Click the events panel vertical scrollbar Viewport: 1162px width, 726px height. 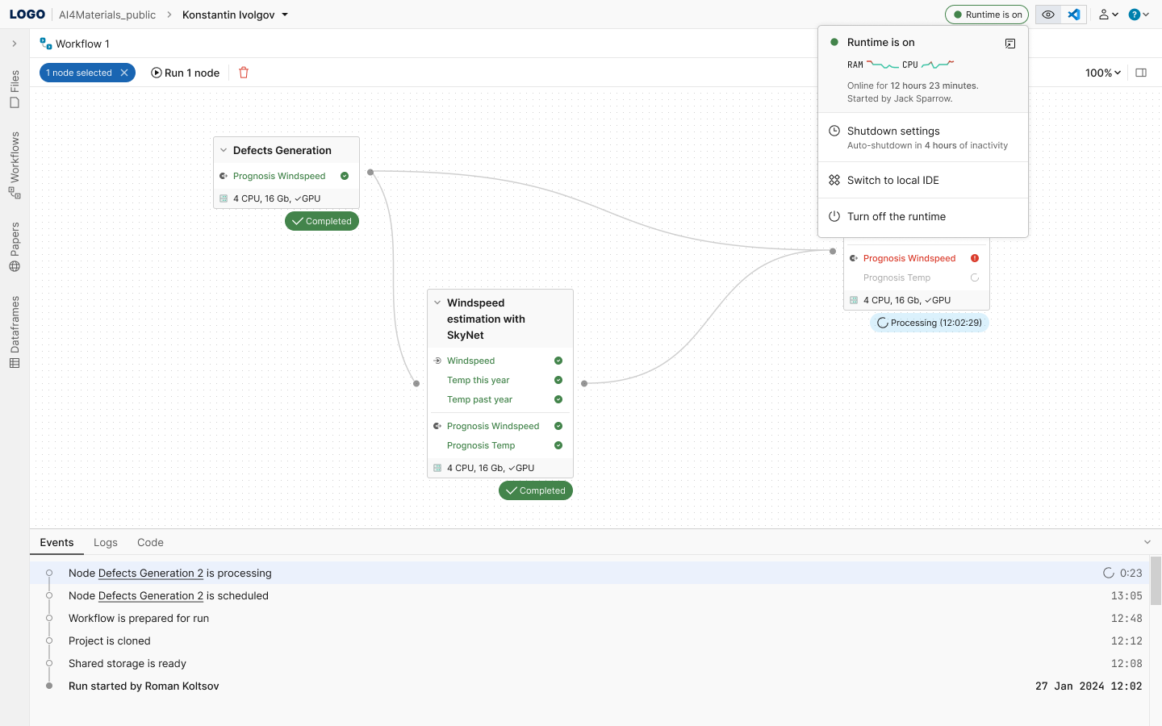pos(1156,581)
